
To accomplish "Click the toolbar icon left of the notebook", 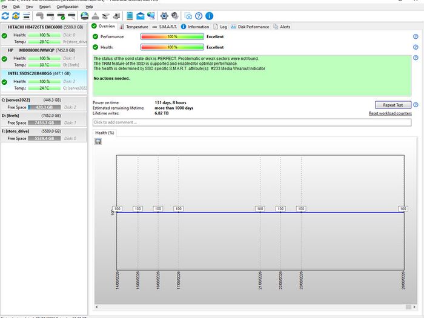I will [x=116, y=16].
